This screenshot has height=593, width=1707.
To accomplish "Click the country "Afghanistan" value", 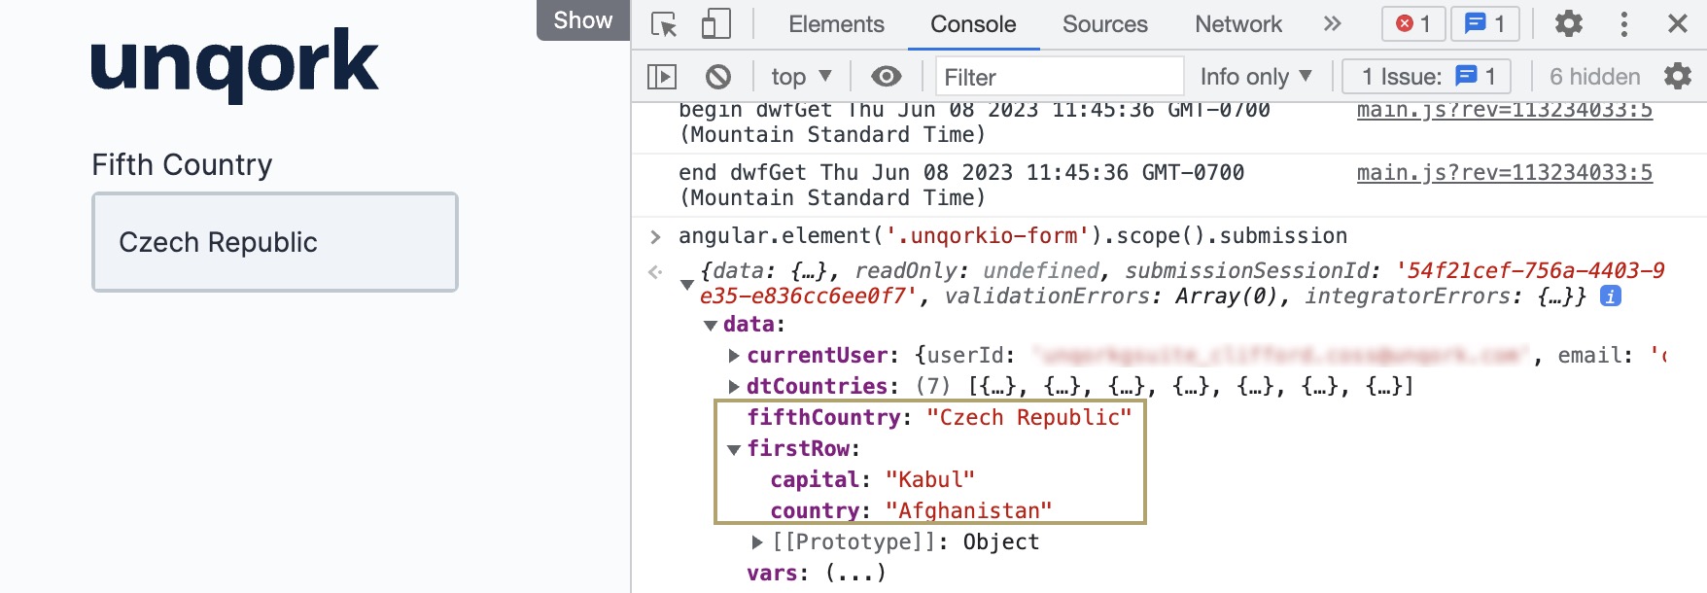I will [x=969, y=510].
